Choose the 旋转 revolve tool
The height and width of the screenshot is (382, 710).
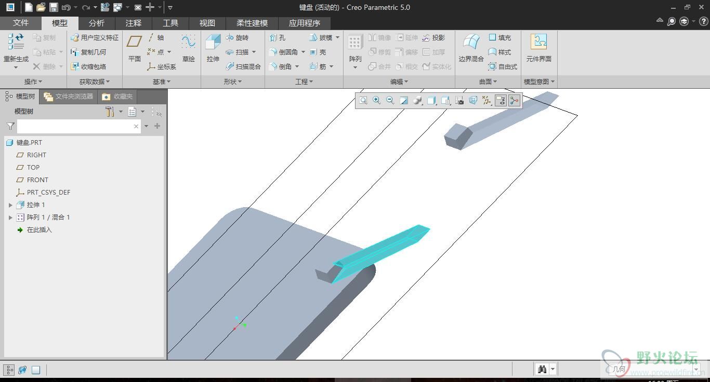pos(237,37)
